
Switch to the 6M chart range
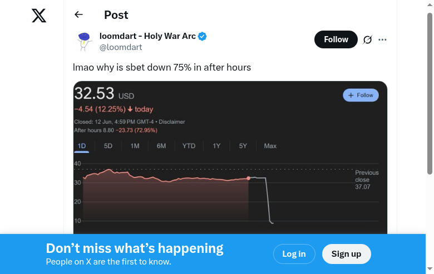(161, 146)
